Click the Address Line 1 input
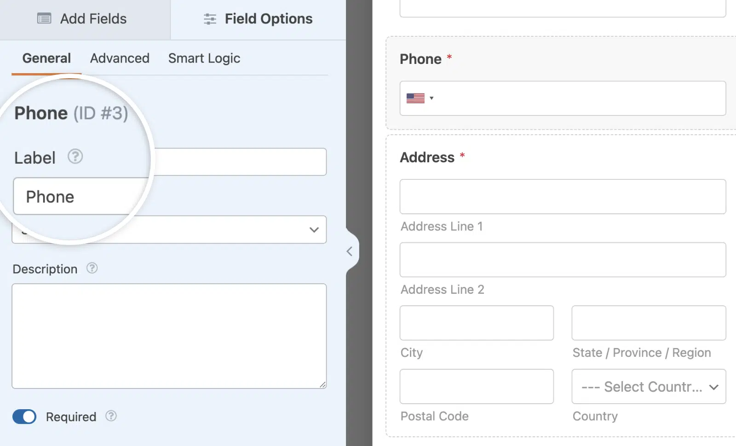The width and height of the screenshot is (736, 446). tap(563, 196)
